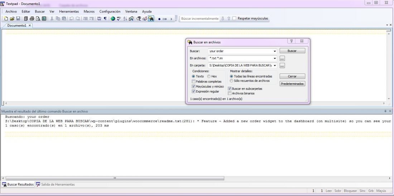Enable Palabras completas checkbox

tap(193, 82)
